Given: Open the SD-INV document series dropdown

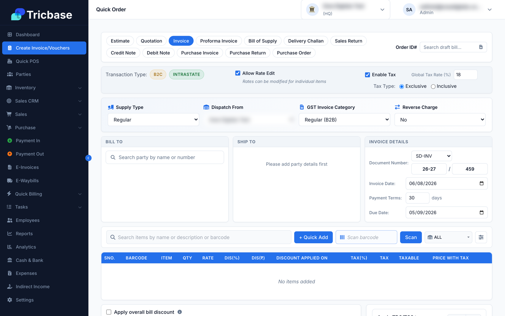Looking at the screenshot, I should (431, 156).
